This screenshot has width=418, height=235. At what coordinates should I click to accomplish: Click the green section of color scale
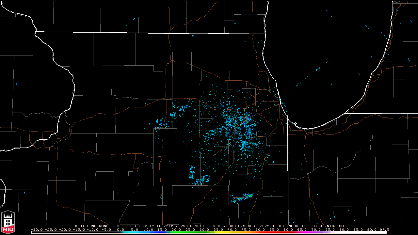[193, 232]
